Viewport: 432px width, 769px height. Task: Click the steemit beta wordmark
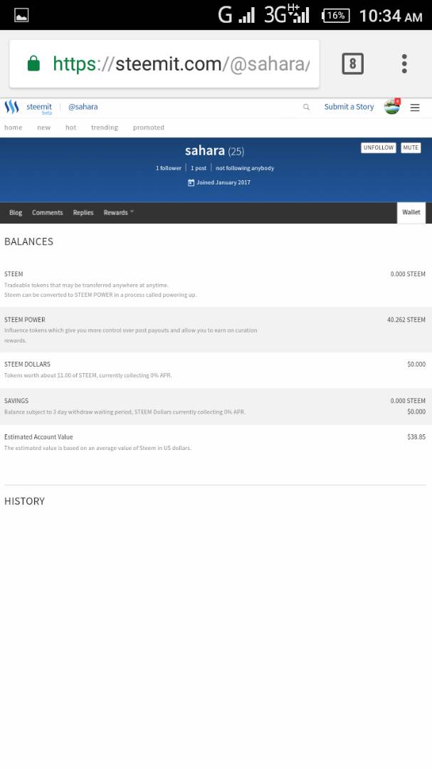coord(39,108)
